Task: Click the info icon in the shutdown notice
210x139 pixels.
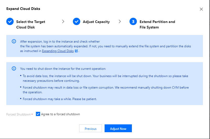Action: pyautogui.click(x=14, y=68)
